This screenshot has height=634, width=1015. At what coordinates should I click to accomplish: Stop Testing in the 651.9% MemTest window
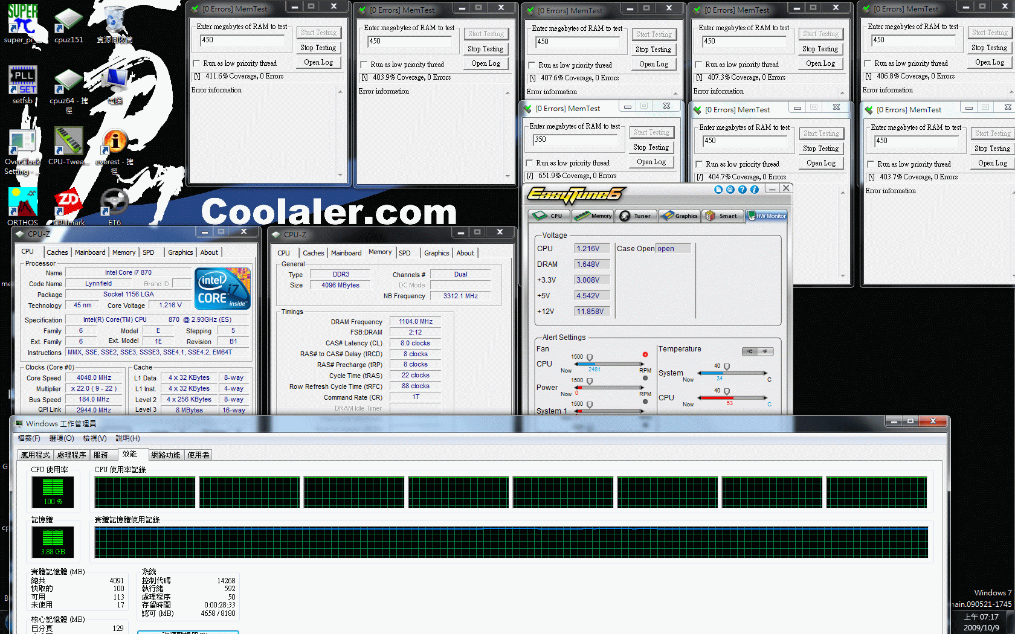pos(651,147)
